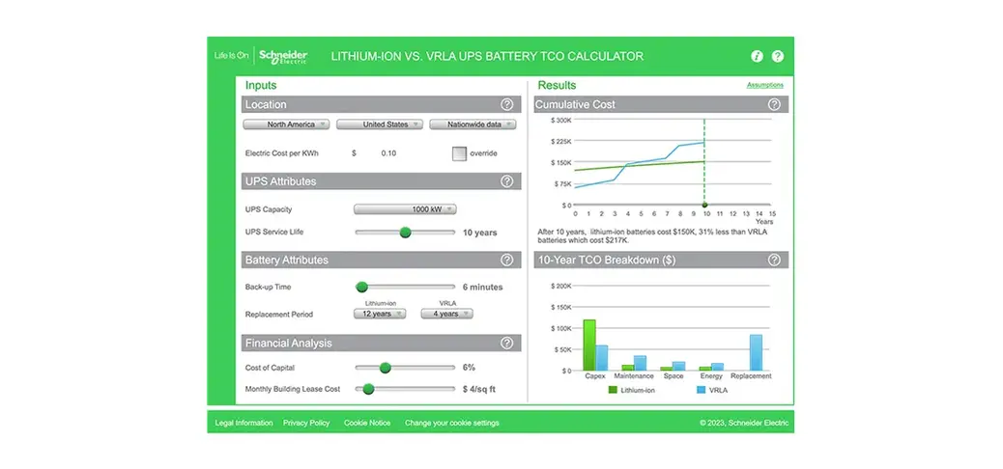
Task: Click Cumulative Cost help icon
Action: point(774,104)
